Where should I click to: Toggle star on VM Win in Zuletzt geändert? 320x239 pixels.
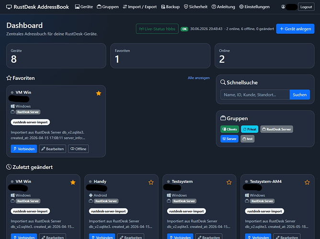(x=73, y=182)
